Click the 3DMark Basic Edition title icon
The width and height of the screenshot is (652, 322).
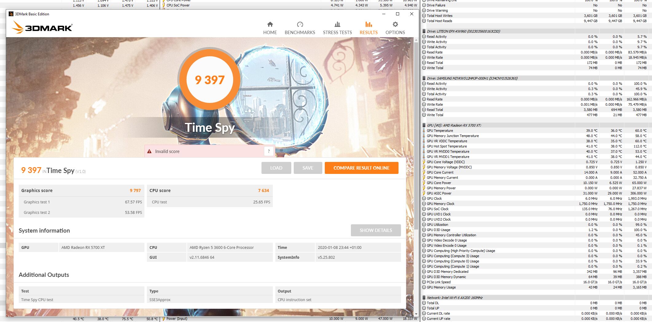(x=11, y=14)
